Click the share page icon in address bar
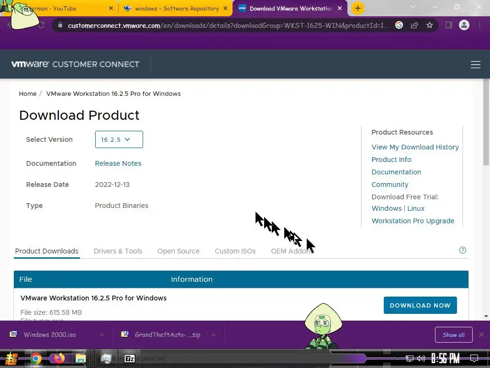490x368 pixels. [414, 25]
